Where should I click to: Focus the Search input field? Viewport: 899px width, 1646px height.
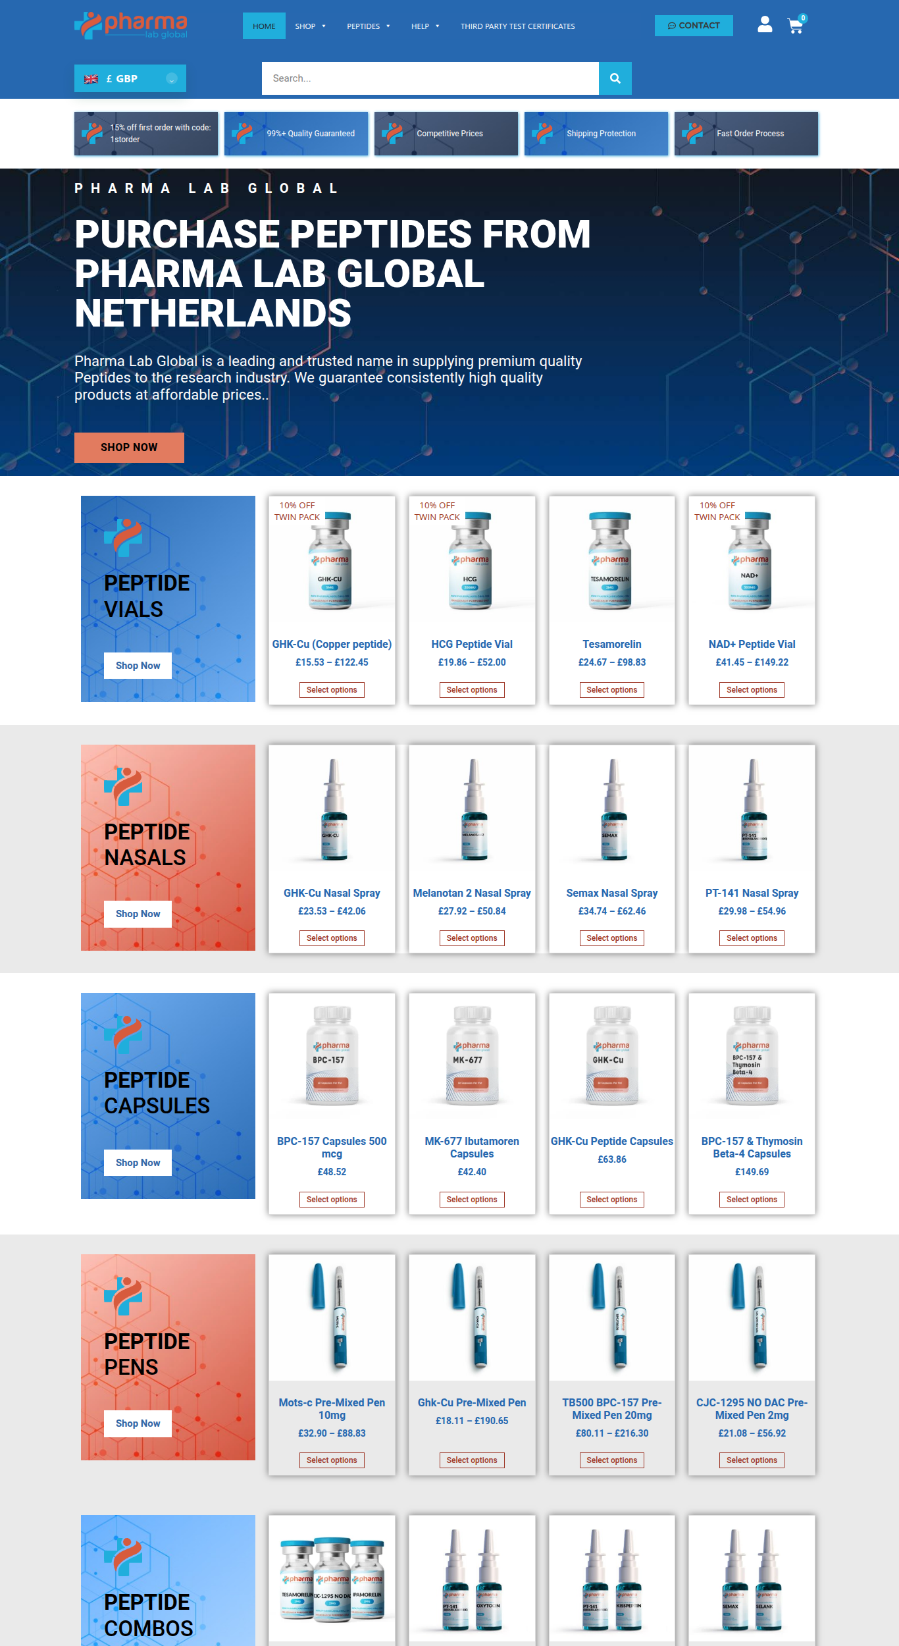[430, 78]
